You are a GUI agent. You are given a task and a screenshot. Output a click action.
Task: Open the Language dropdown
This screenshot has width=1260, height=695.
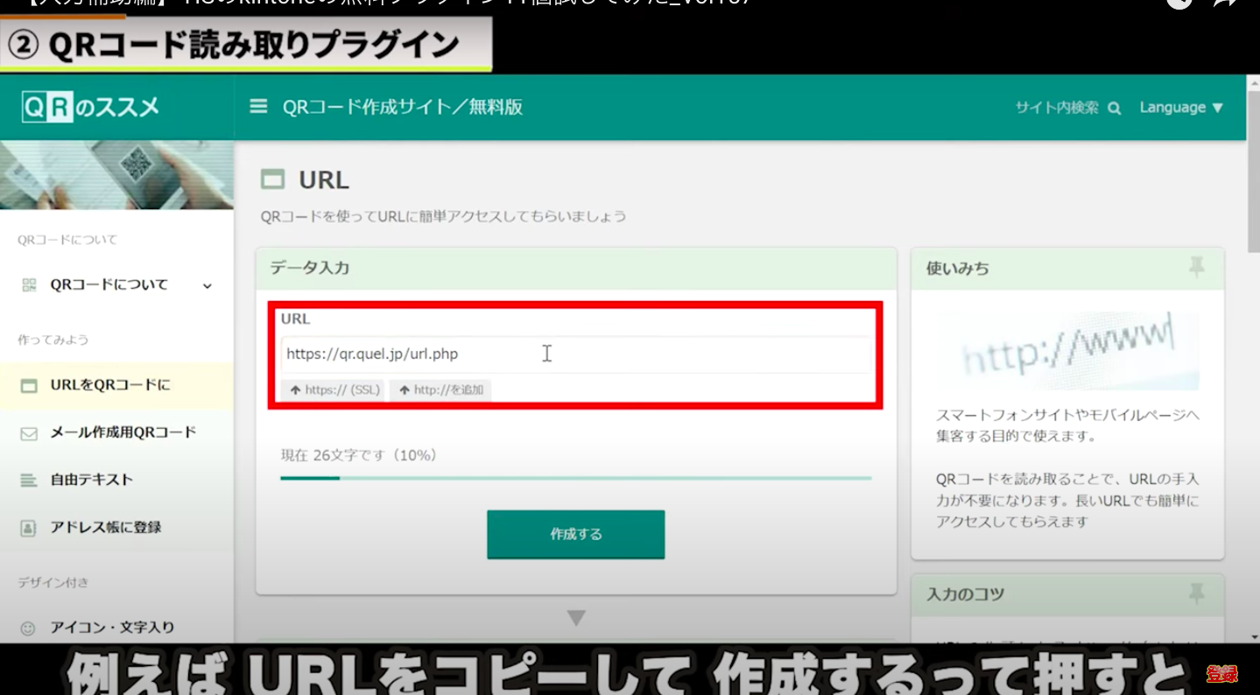click(1180, 108)
